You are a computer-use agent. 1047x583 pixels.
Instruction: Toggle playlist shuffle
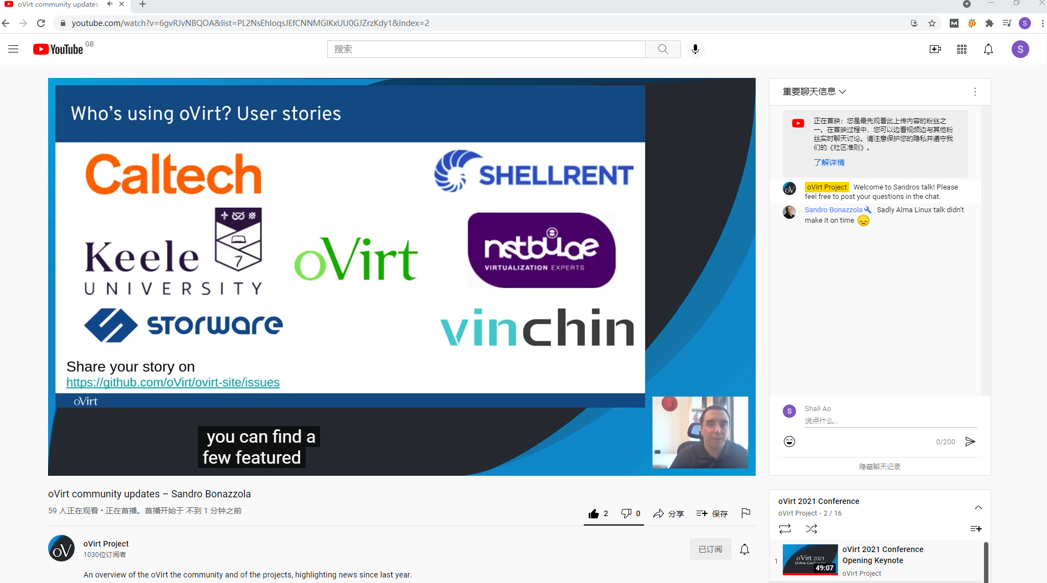coord(812,529)
